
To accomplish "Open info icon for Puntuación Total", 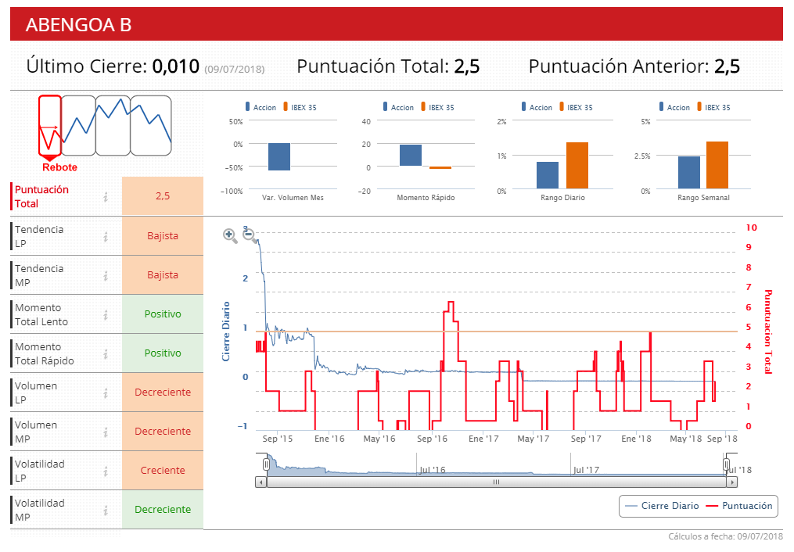I will (x=106, y=197).
